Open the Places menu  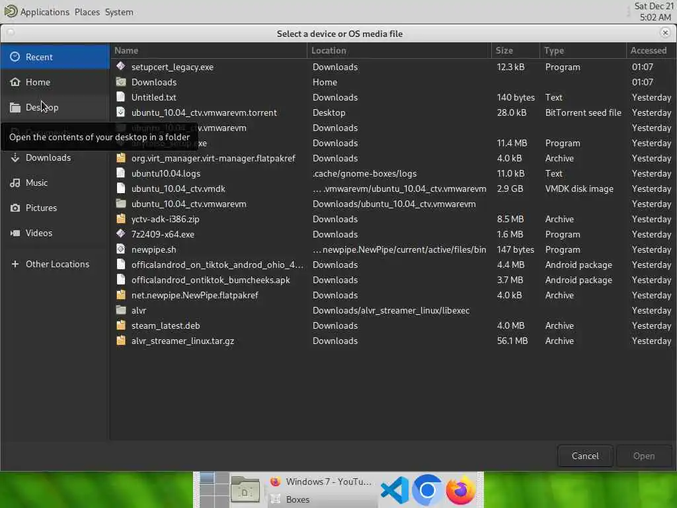pyautogui.click(x=87, y=12)
